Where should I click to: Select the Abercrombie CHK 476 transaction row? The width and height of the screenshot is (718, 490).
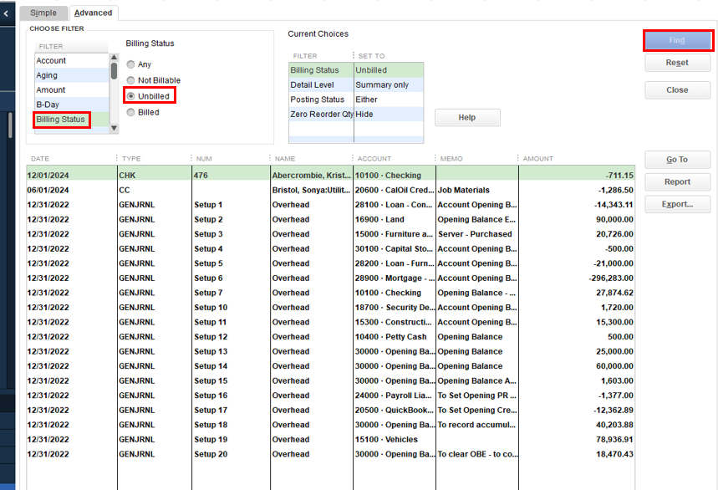(330, 176)
